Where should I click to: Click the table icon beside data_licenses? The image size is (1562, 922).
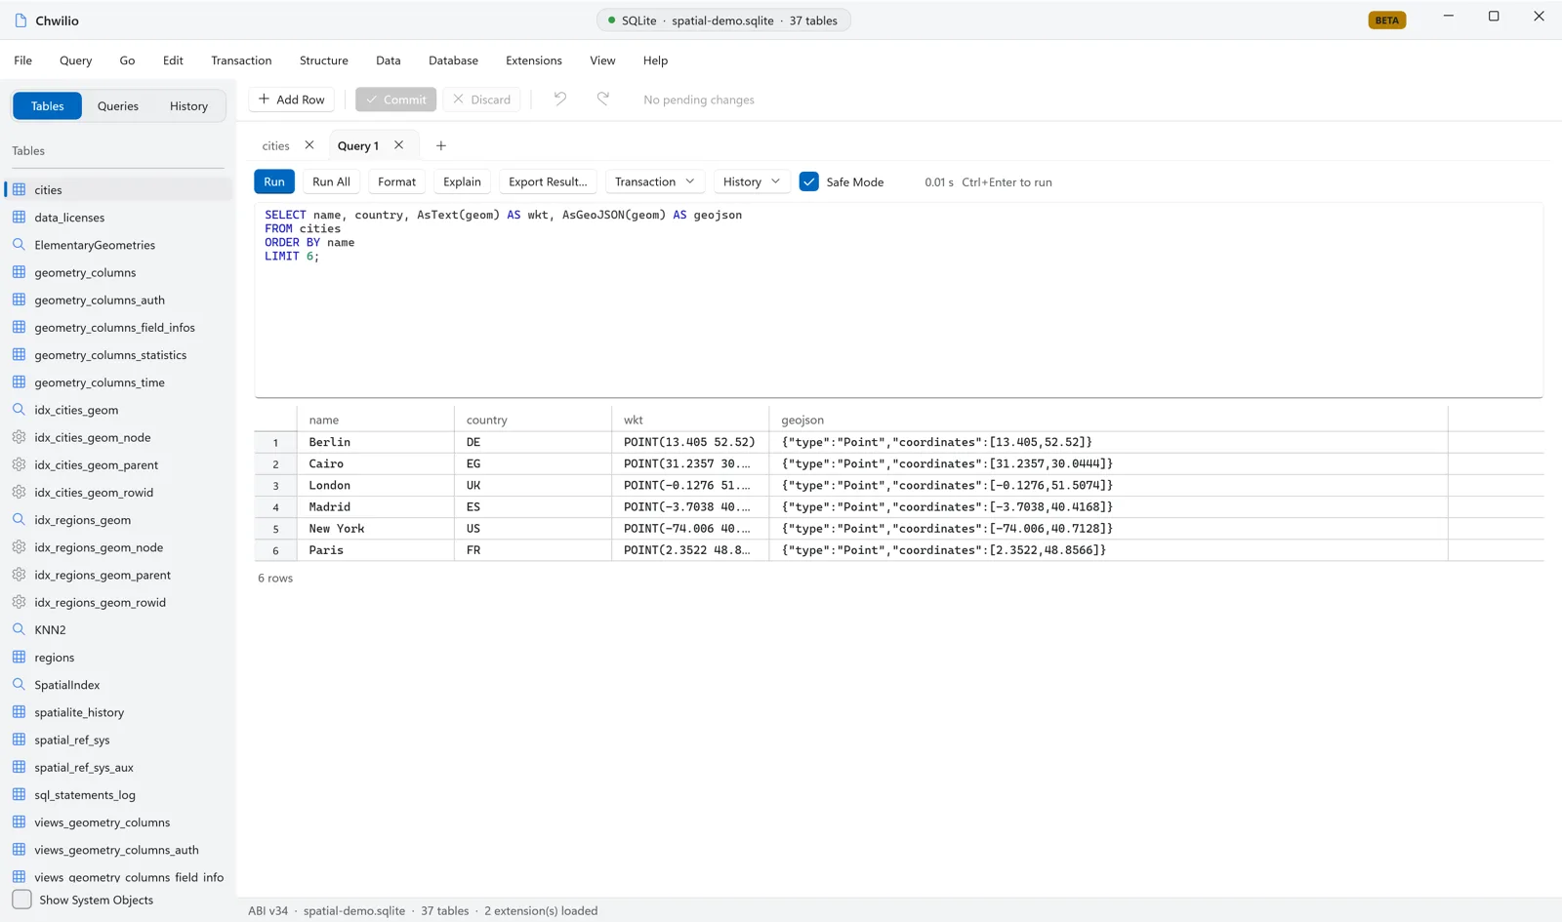click(19, 217)
